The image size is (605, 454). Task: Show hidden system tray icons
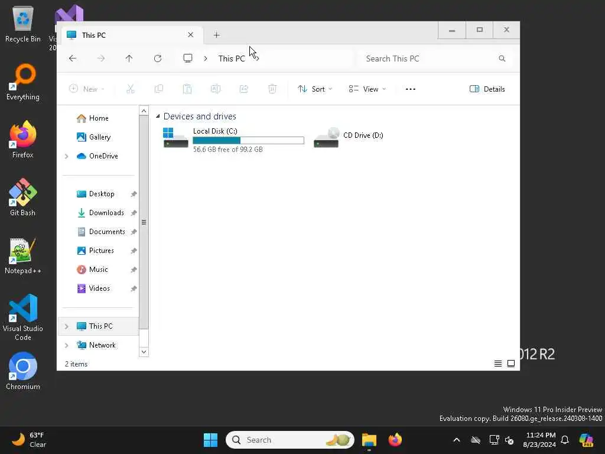457,440
